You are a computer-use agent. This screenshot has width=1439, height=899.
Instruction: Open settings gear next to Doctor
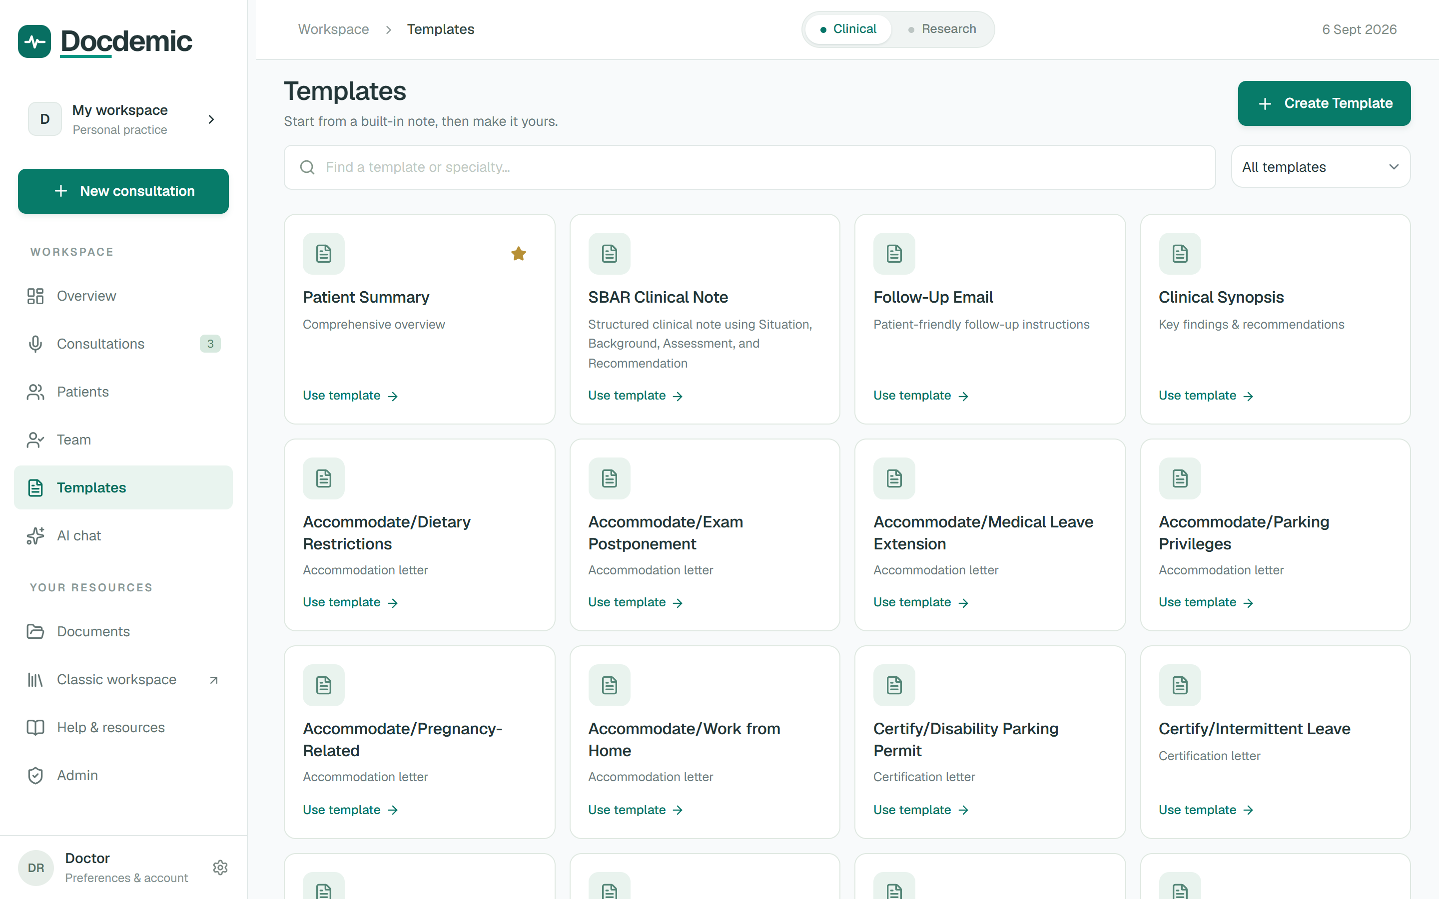pyautogui.click(x=220, y=868)
